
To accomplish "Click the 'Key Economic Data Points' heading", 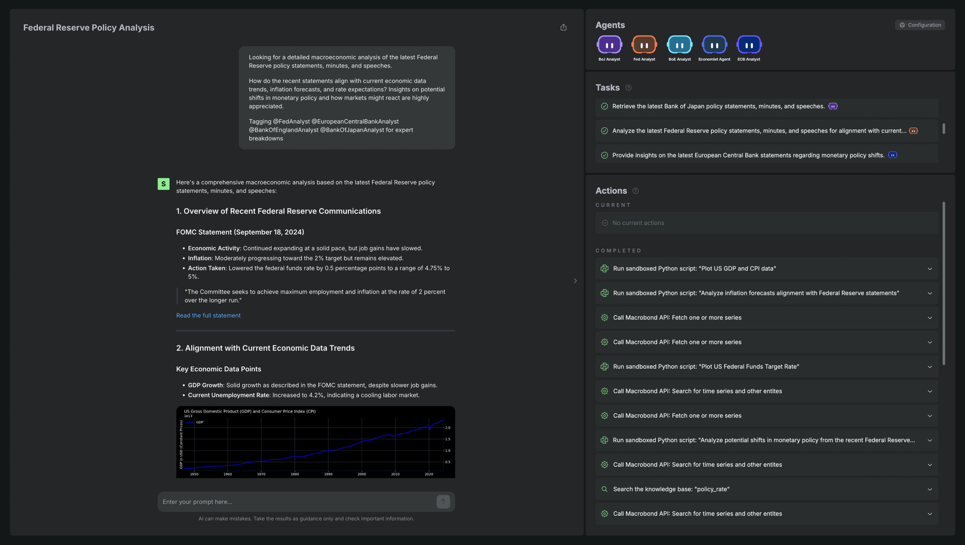I will pyautogui.click(x=218, y=369).
